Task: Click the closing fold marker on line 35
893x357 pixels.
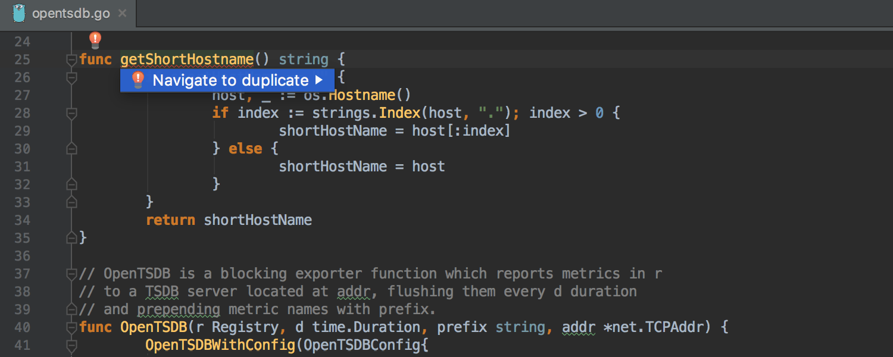Action: click(x=71, y=238)
